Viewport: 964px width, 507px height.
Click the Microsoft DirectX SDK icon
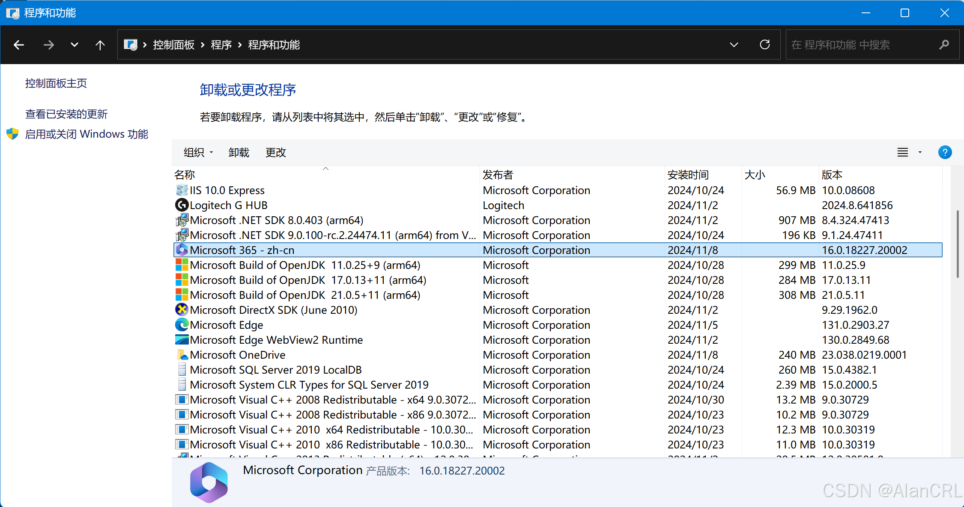[182, 310]
